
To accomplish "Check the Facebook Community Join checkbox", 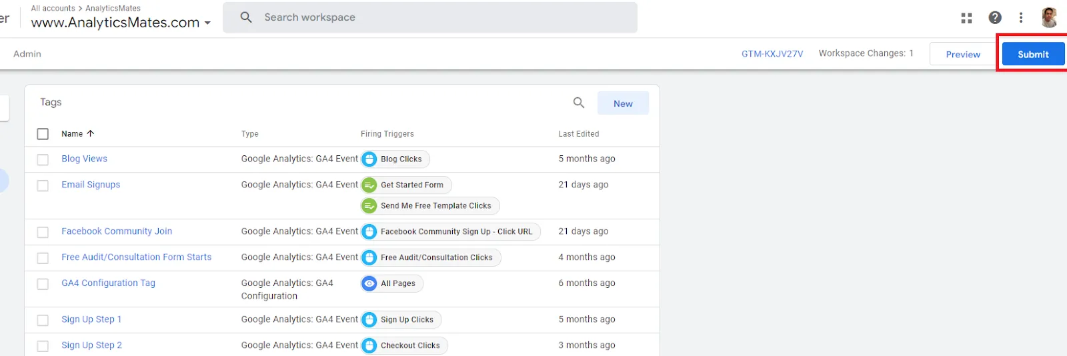I will click(x=43, y=232).
